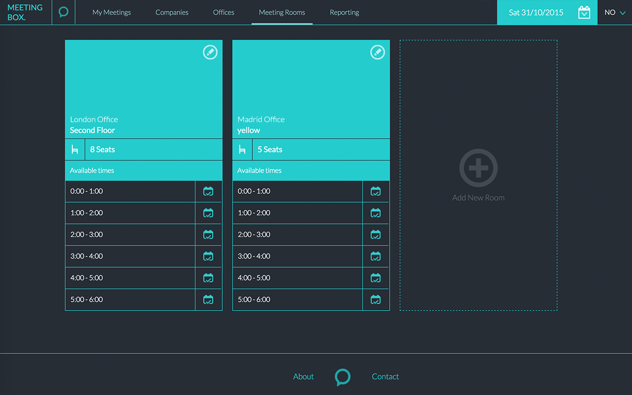Click Available times header under 8 Seats
This screenshot has height=395, width=632.
pyautogui.click(x=144, y=170)
